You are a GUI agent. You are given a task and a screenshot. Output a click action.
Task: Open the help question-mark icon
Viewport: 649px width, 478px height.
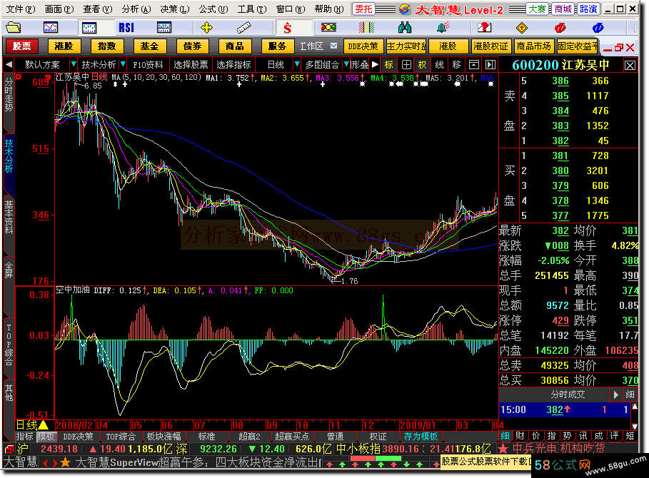pyautogui.click(x=484, y=28)
